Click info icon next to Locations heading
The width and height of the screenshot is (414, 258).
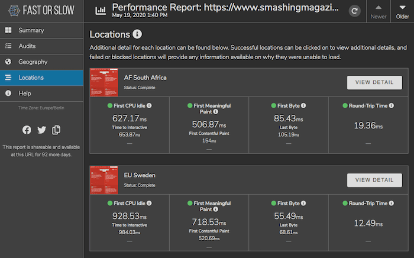137,34
